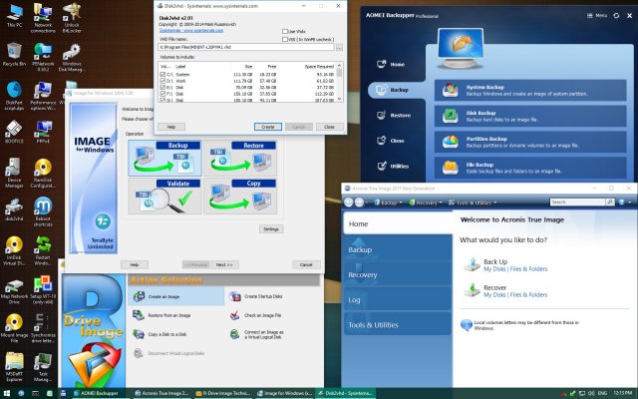Viewport: 638px width, 399px height.
Task: Open MSDaRT Explorer desktop icon
Action: (x=14, y=366)
